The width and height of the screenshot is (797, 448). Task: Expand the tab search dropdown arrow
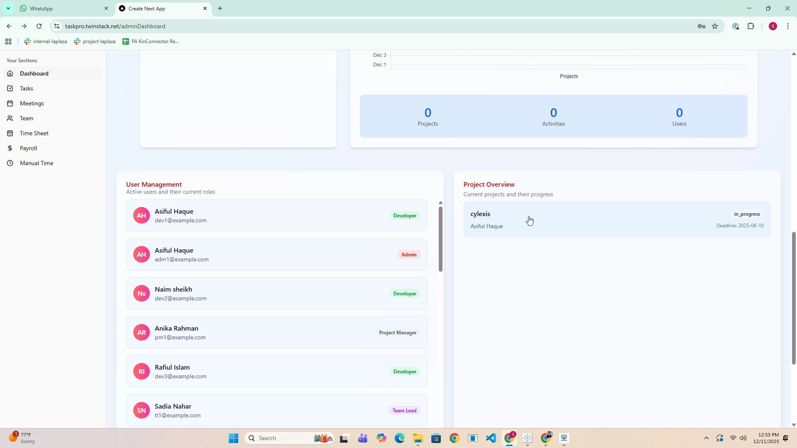tap(8, 8)
